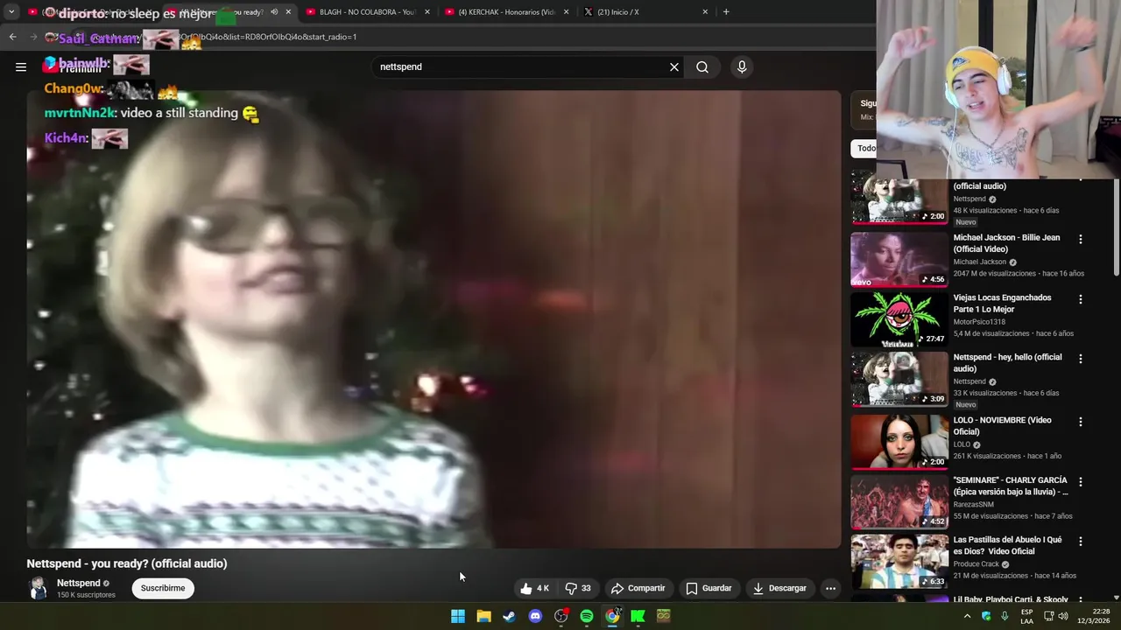Open Billie Jean video thumbnail

pos(899,259)
